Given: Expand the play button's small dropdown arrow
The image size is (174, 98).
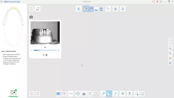Looking at the screenshot, I should click(61, 94).
